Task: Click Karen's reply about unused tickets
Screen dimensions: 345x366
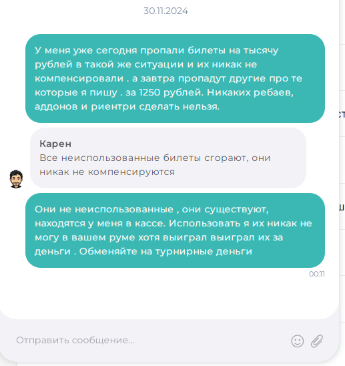Action: (168, 158)
